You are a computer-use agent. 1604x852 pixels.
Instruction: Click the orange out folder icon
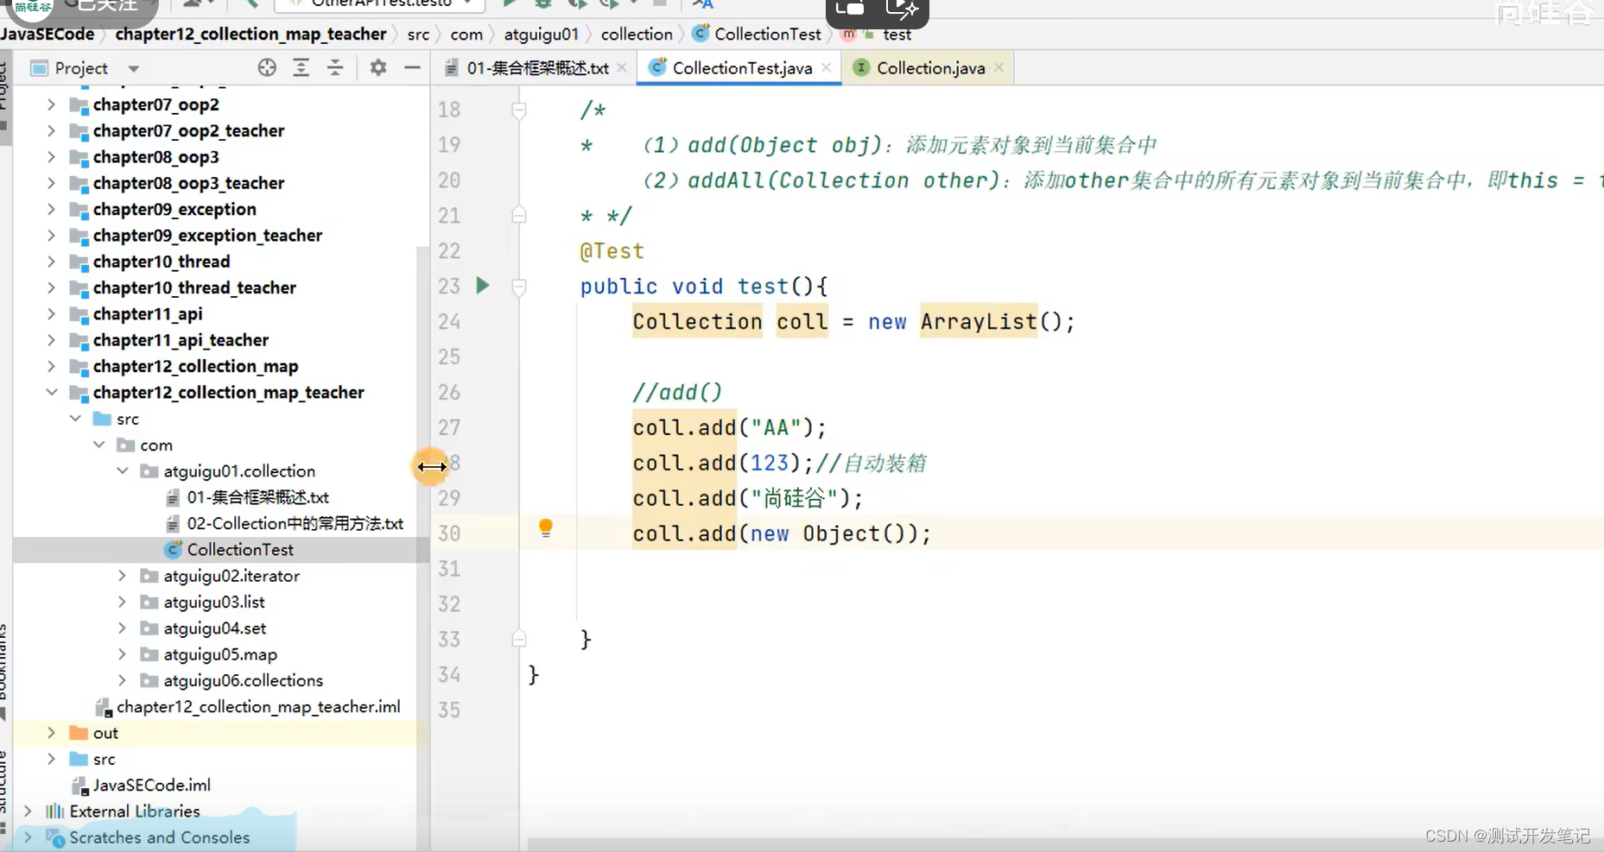(79, 733)
